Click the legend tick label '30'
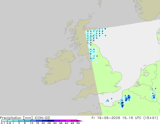The height and width of the screenshot is (124, 160). 55,123
